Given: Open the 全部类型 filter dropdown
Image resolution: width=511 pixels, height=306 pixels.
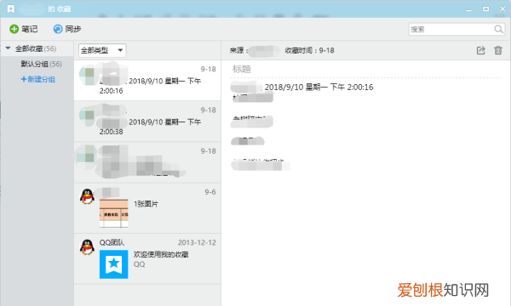Looking at the screenshot, I should tap(102, 50).
